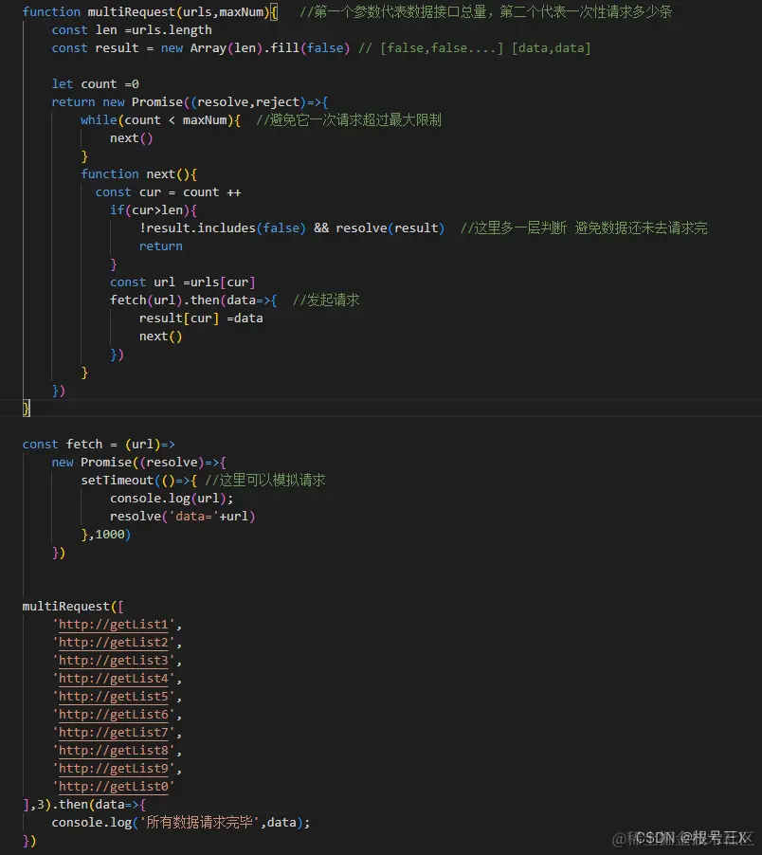Click the highlighted closing brace of multiRequest
Screen dimensions: 762x855
click(27, 408)
